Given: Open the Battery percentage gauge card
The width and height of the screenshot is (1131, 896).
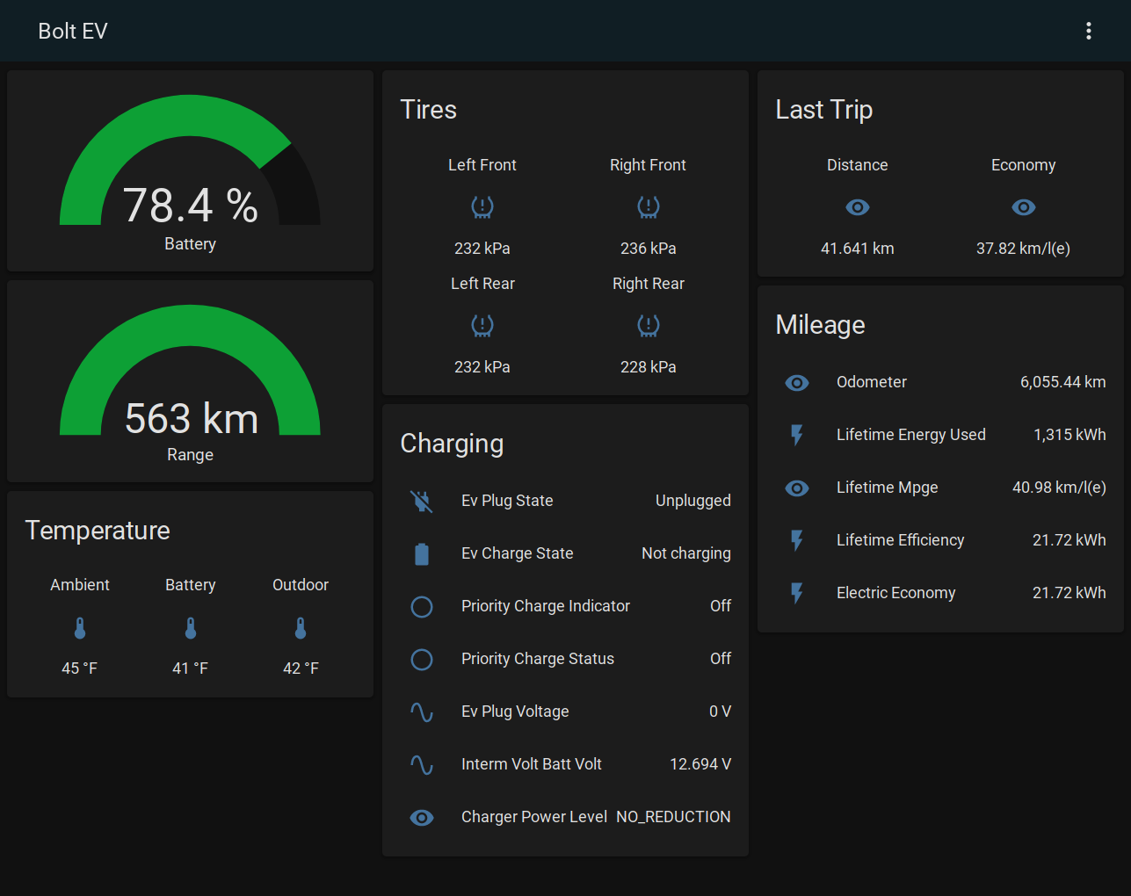Looking at the screenshot, I should tap(190, 170).
